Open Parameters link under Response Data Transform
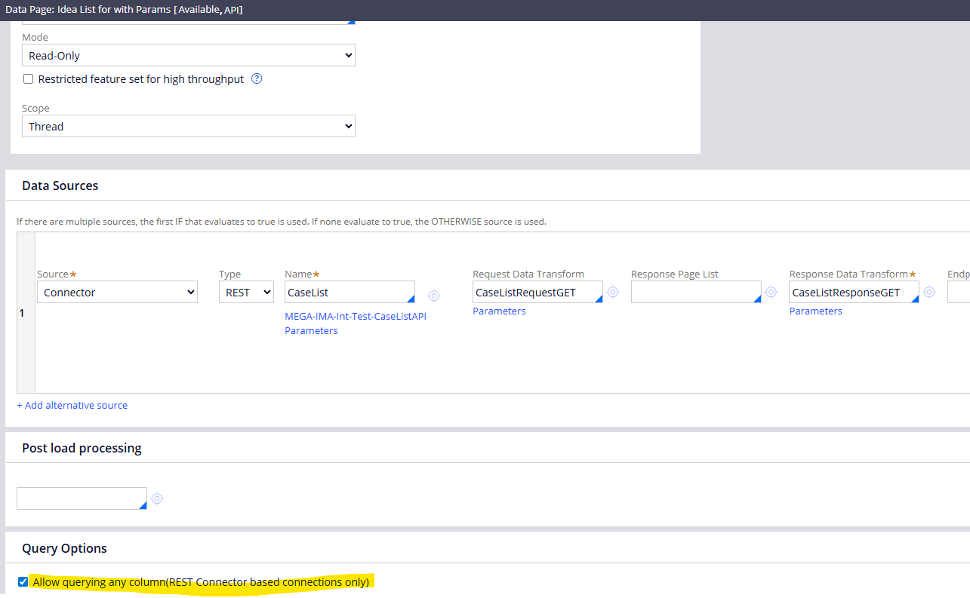 [816, 311]
